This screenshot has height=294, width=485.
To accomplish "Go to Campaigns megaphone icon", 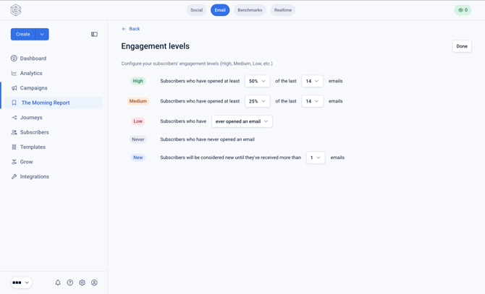I will pyautogui.click(x=14, y=88).
